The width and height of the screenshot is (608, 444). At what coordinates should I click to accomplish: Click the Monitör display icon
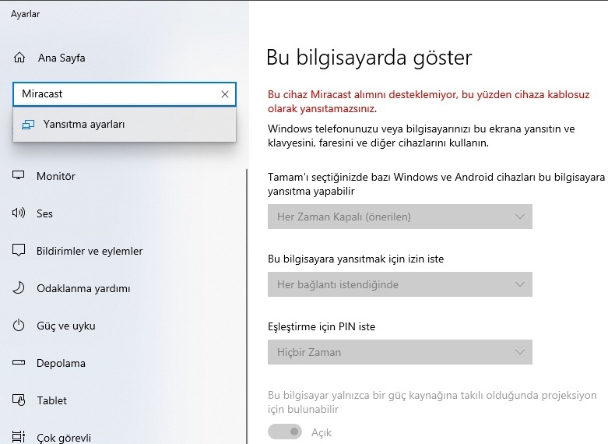tap(18, 175)
